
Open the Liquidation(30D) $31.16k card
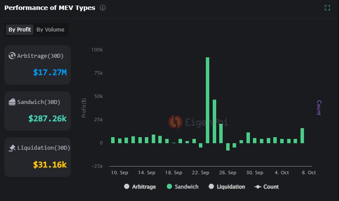38,157
